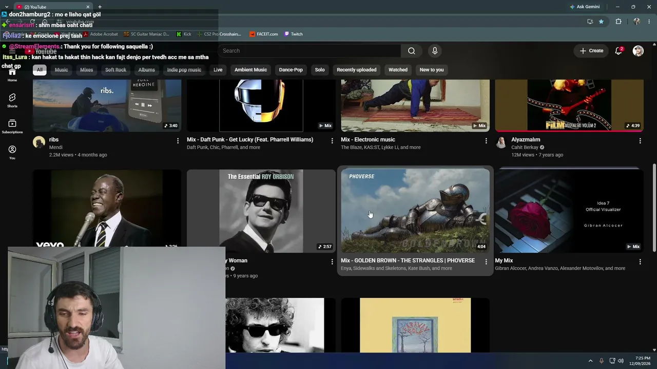Open Shorts in the sidebar
The width and height of the screenshot is (657, 369).
(12, 100)
